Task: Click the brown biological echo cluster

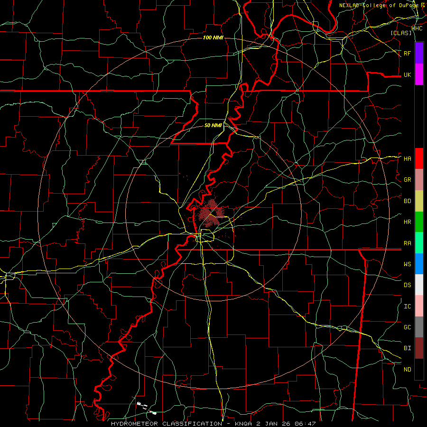Action: [x=210, y=213]
